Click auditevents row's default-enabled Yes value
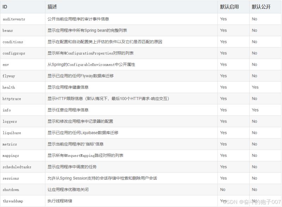 223,19
